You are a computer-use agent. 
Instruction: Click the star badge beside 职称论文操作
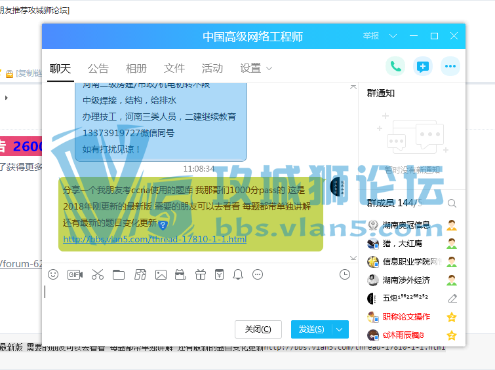pos(452,317)
